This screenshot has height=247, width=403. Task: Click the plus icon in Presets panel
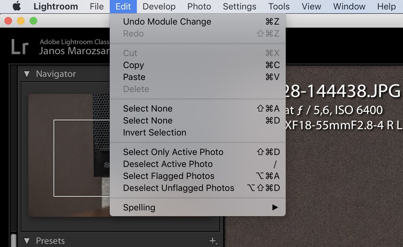tap(213, 241)
